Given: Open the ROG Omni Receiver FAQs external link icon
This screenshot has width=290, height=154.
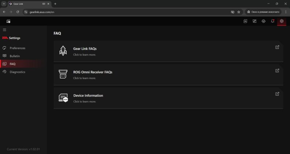Looking at the screenshot, I should (277, 70).
